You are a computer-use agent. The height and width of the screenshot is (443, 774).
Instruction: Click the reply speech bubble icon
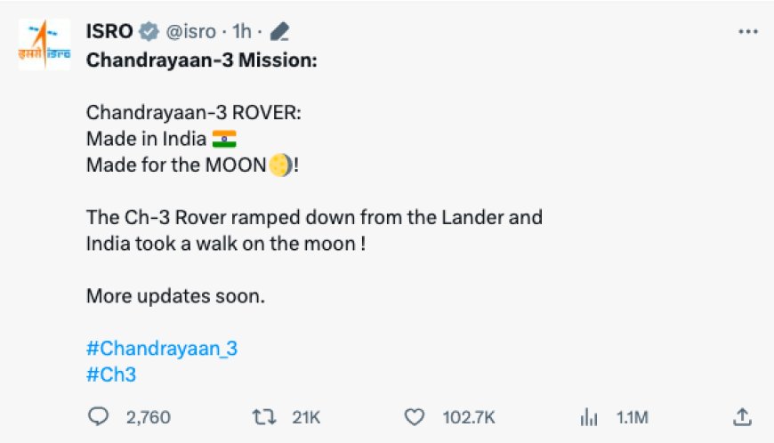pos(98,417)
